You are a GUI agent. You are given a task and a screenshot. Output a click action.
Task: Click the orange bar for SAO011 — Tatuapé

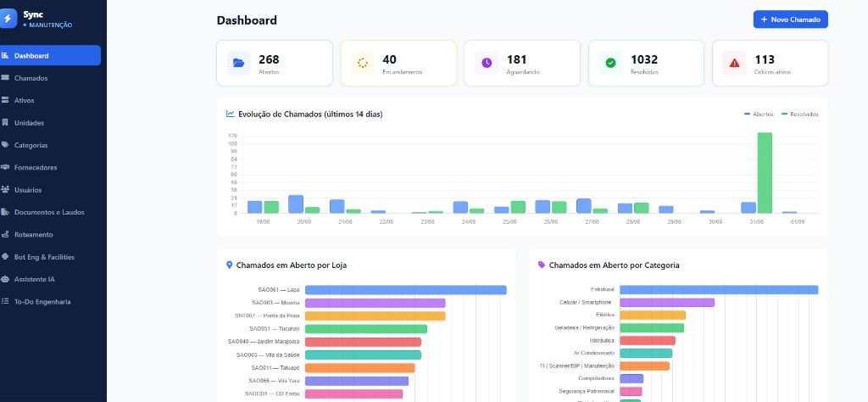click(359, 368)
